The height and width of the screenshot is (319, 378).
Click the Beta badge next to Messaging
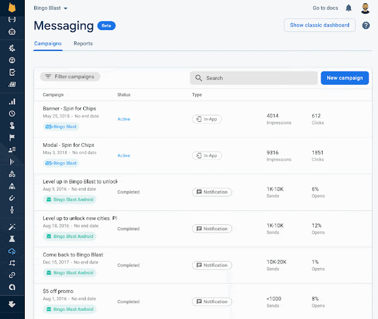tap(106, 25)
